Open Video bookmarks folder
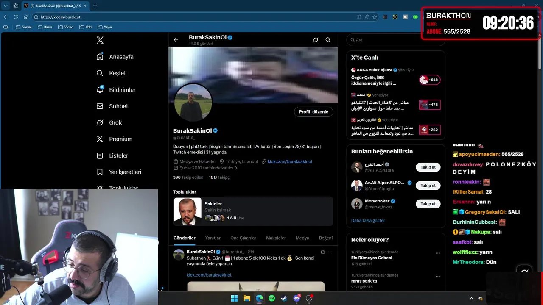 tap(66, 27)
